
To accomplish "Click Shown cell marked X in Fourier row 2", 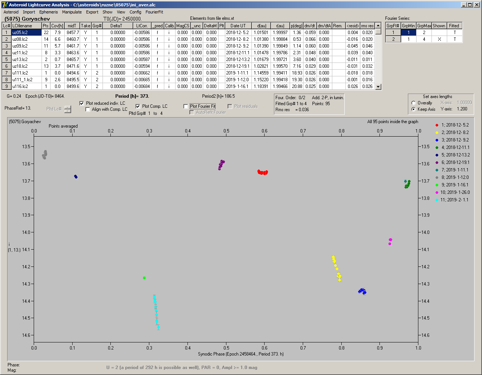I will pos(439,39).
